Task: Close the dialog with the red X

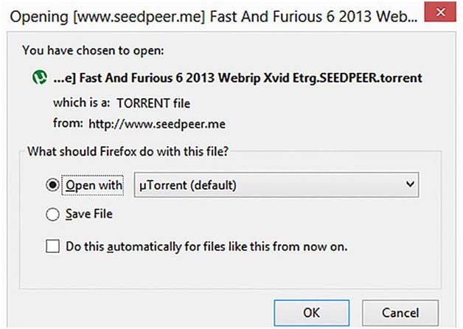Action: [440, 12]
